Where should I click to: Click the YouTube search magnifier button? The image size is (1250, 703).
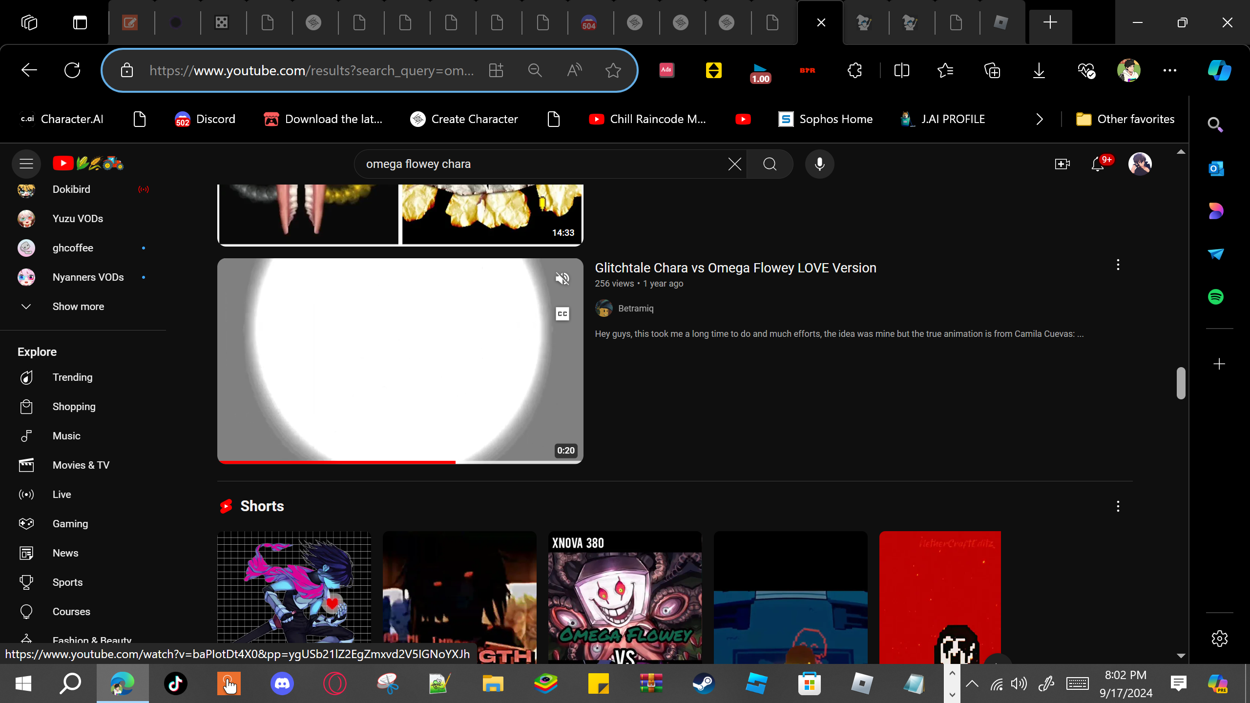tap(770, 164)
